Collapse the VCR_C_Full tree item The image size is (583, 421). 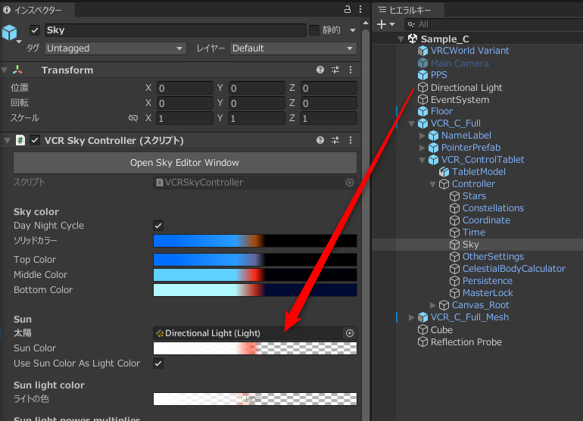pos(411,123)
